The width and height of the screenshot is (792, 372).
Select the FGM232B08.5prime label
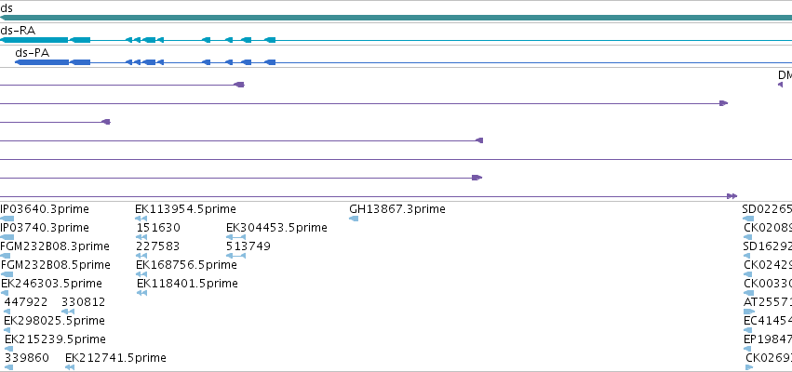click(x=56, y=265)
